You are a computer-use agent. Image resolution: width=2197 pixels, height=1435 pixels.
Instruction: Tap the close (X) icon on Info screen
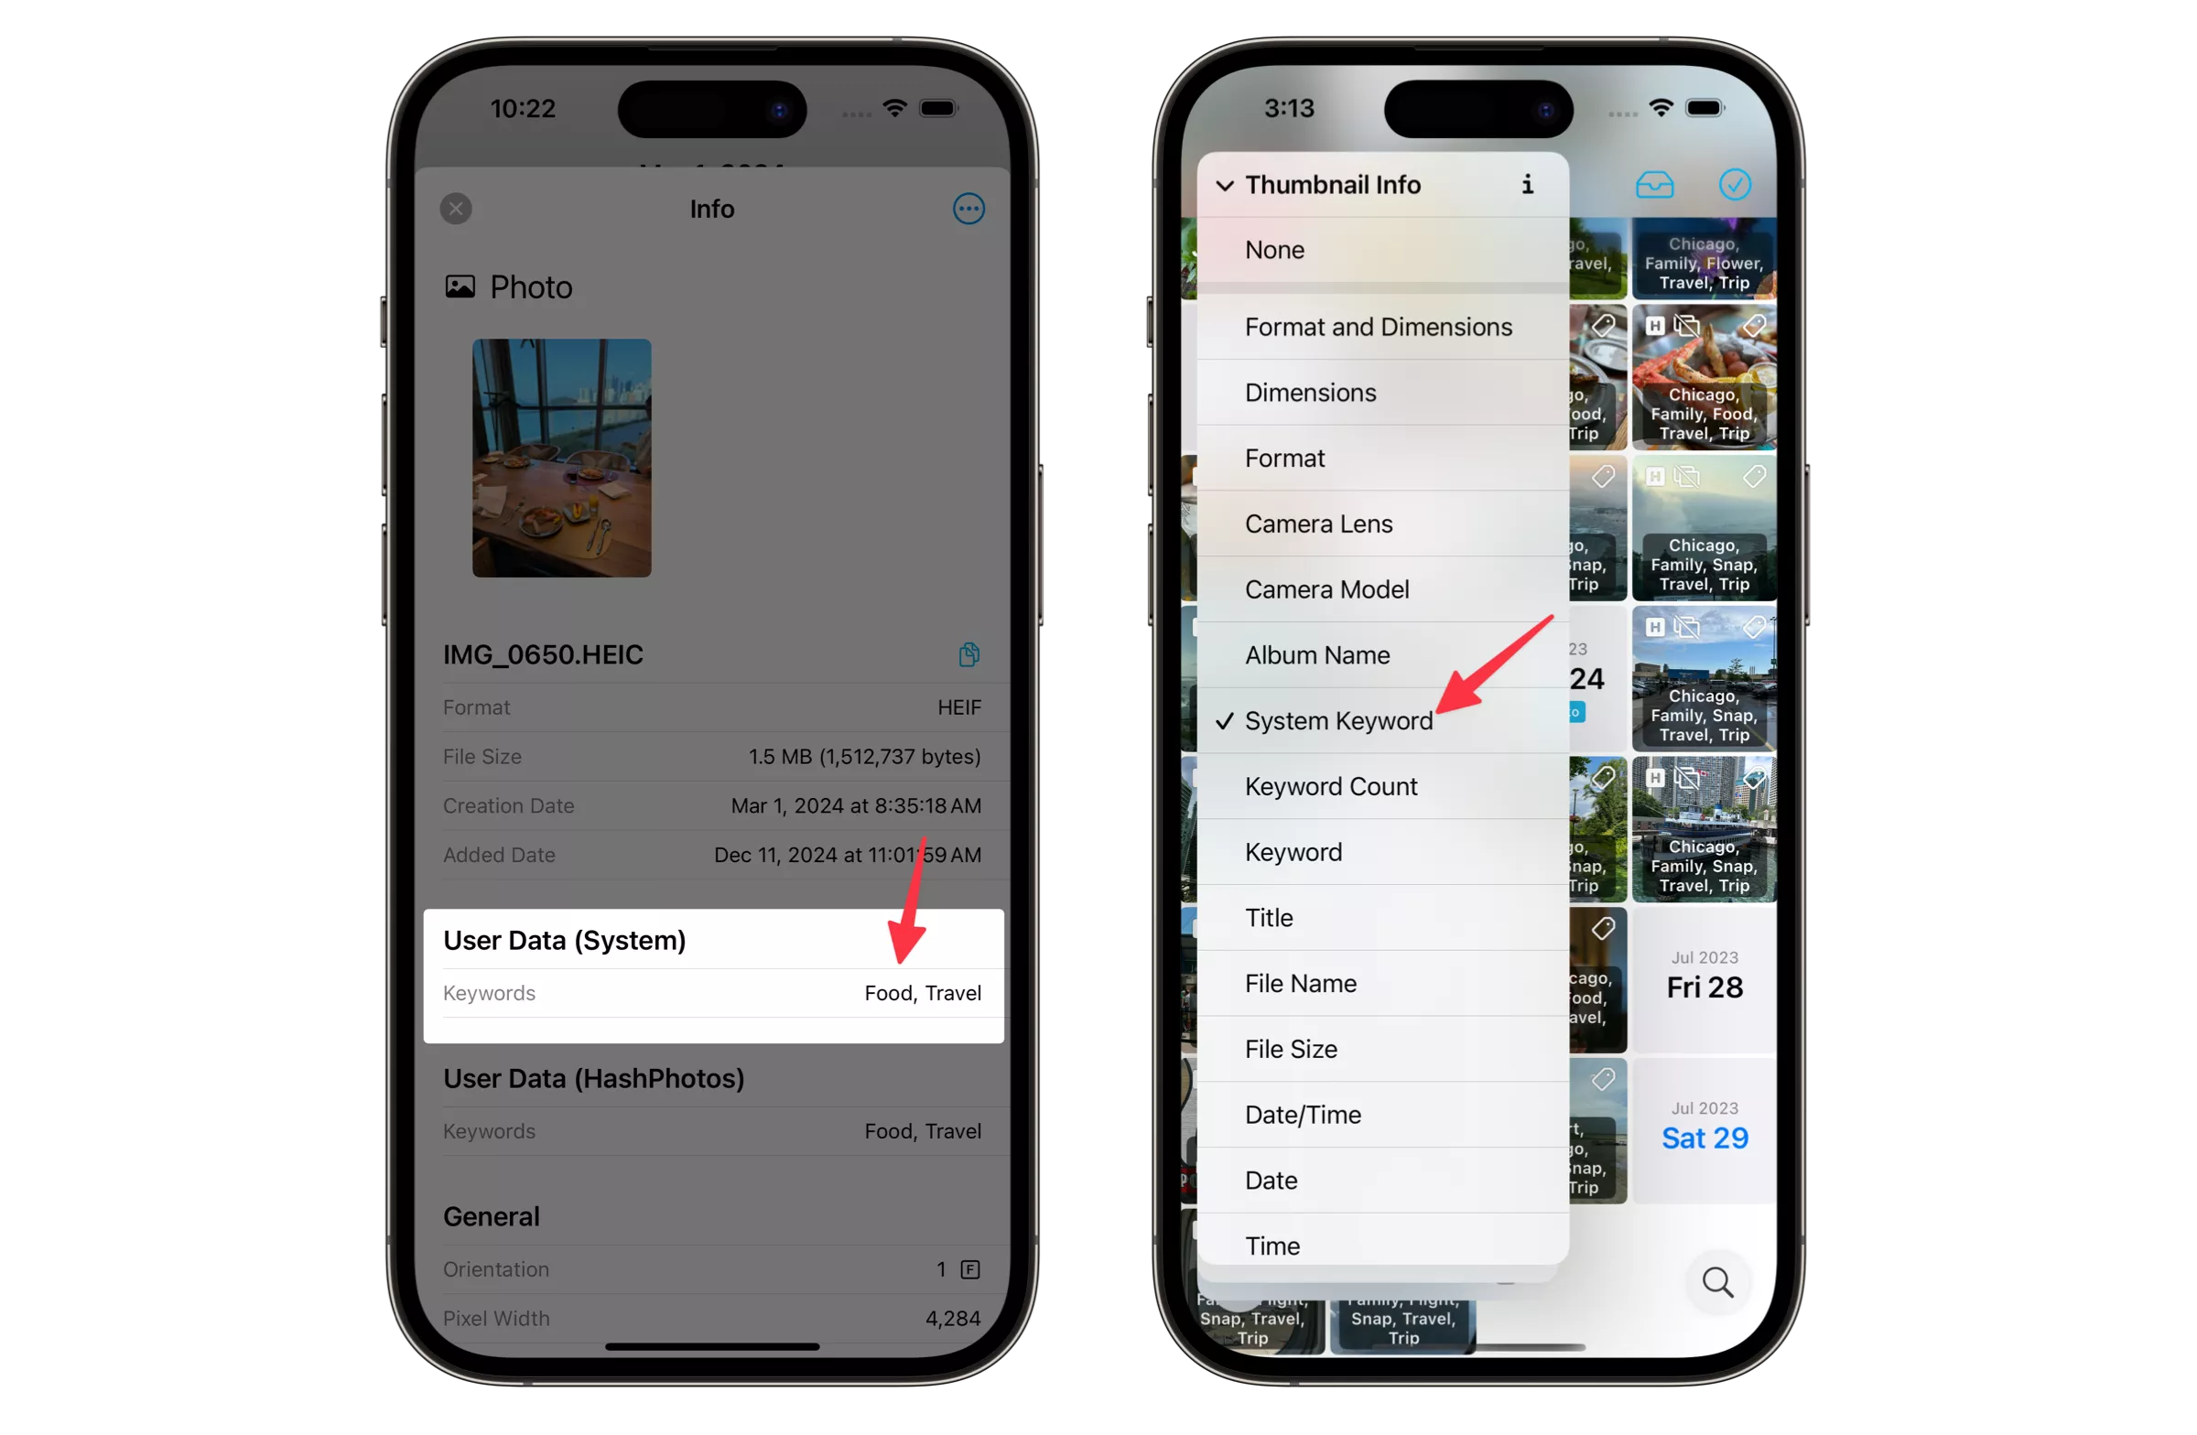click(x=455, y=209)
